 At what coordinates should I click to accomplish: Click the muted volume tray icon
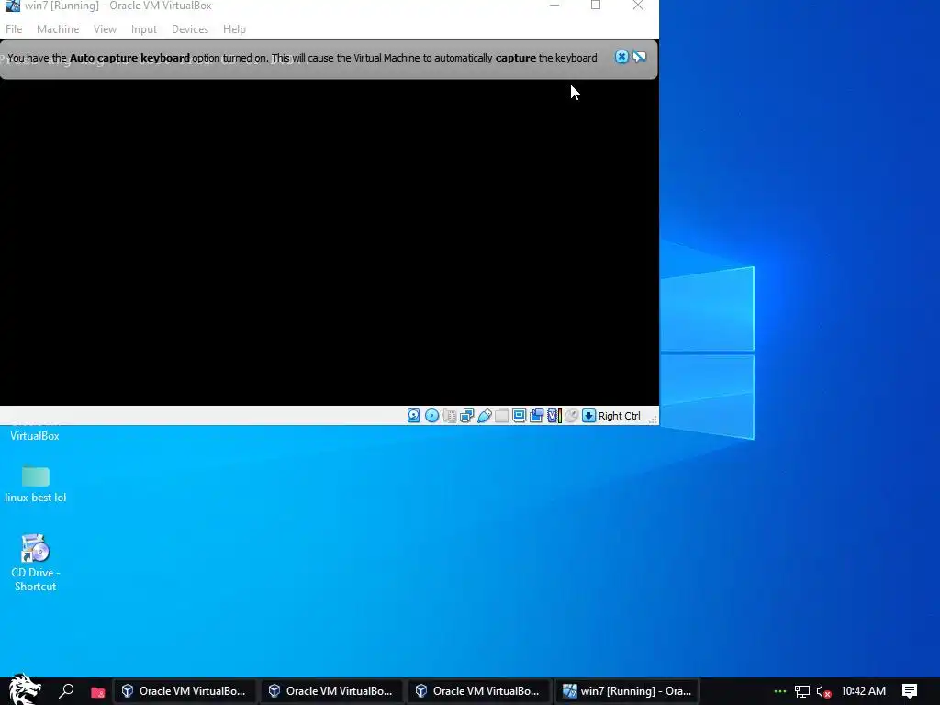click(823, 692)
